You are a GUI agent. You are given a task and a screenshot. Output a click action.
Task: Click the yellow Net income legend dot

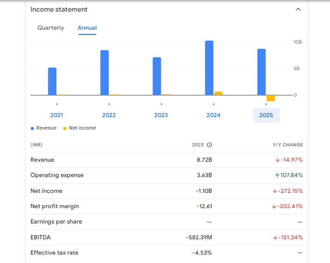(x=65, y=128)
